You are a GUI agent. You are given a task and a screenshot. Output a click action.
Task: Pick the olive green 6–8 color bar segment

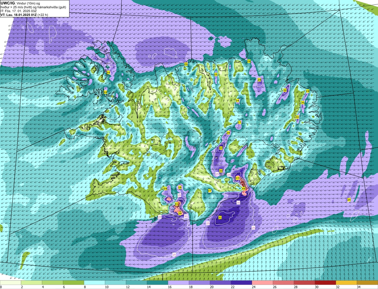(74, 282)
